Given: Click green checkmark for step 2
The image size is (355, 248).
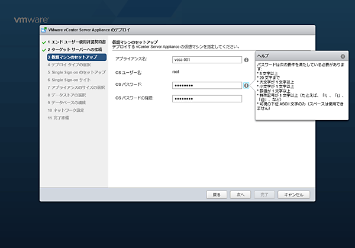Looking at the screenshot, I should pyautogui.click(x=43, y=50).
